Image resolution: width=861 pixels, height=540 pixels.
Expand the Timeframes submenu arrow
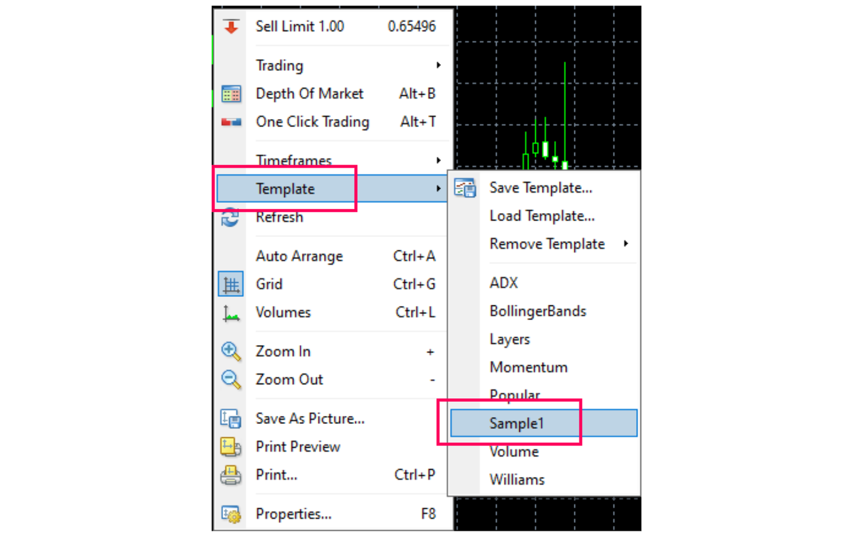438,160
